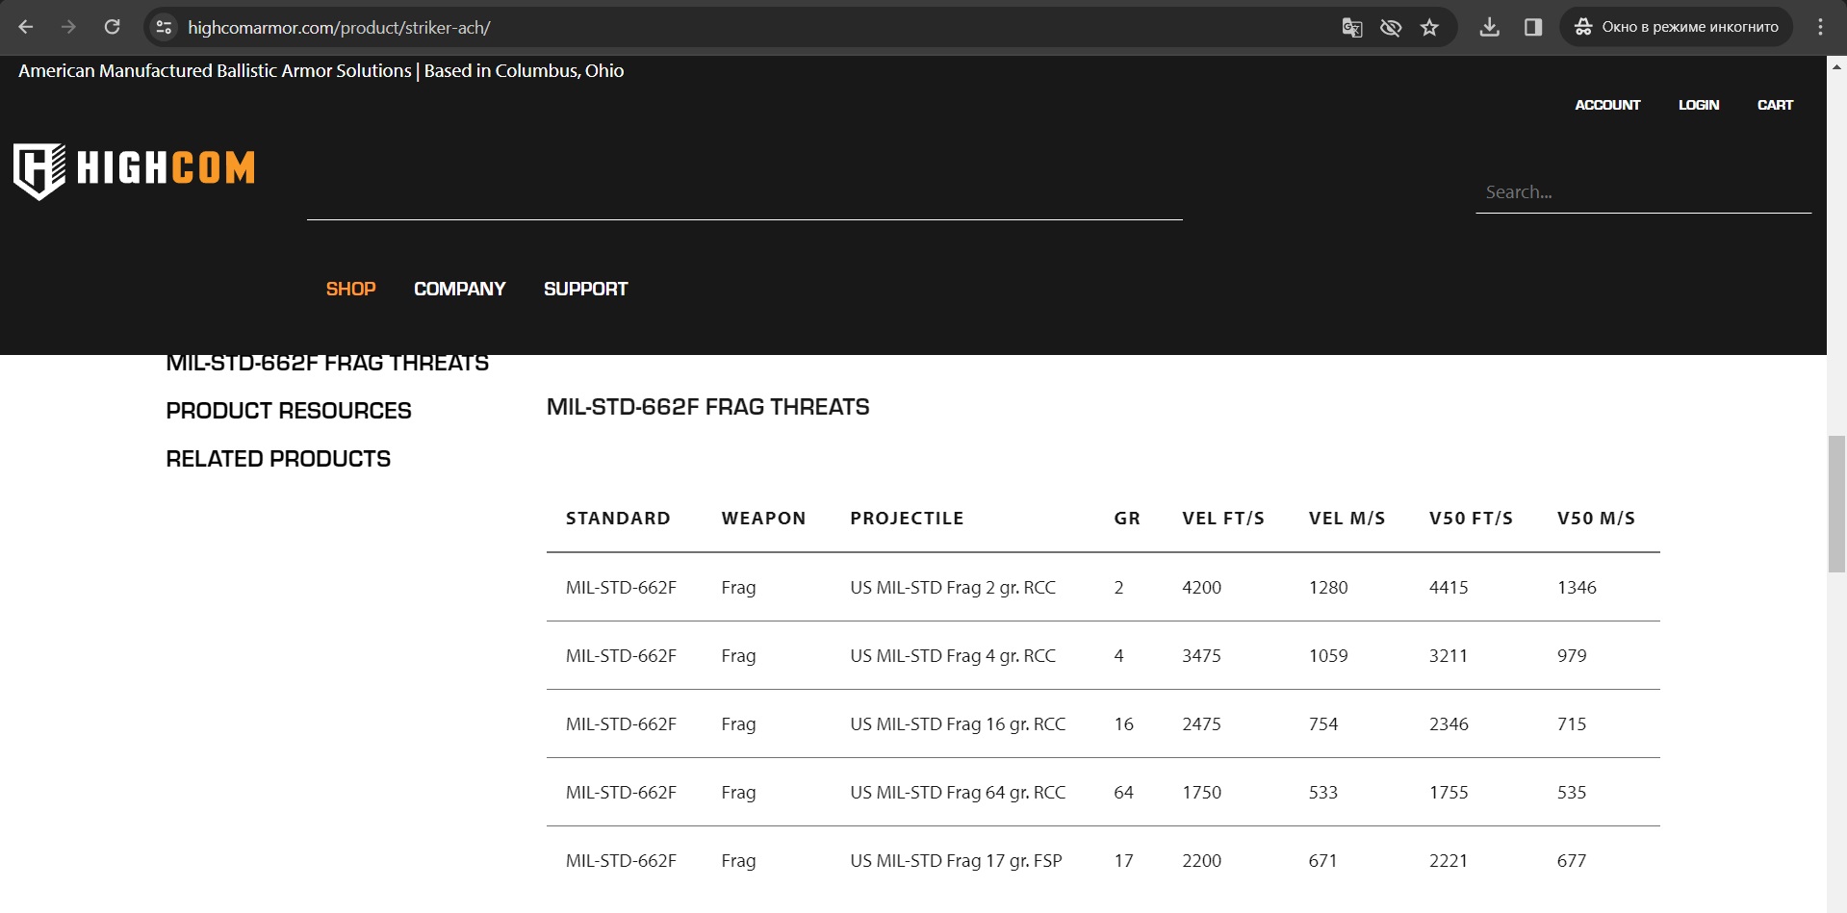Reload the page with refresh icon
This screenshot has width=1847, height=913.
point(113,27)
